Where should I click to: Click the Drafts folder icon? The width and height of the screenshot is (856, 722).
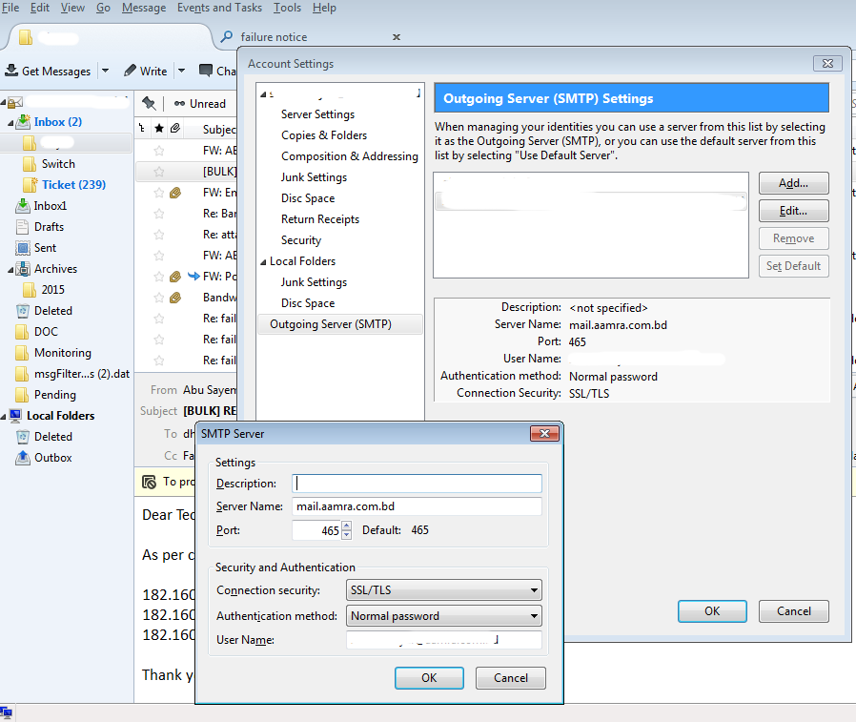22,227
